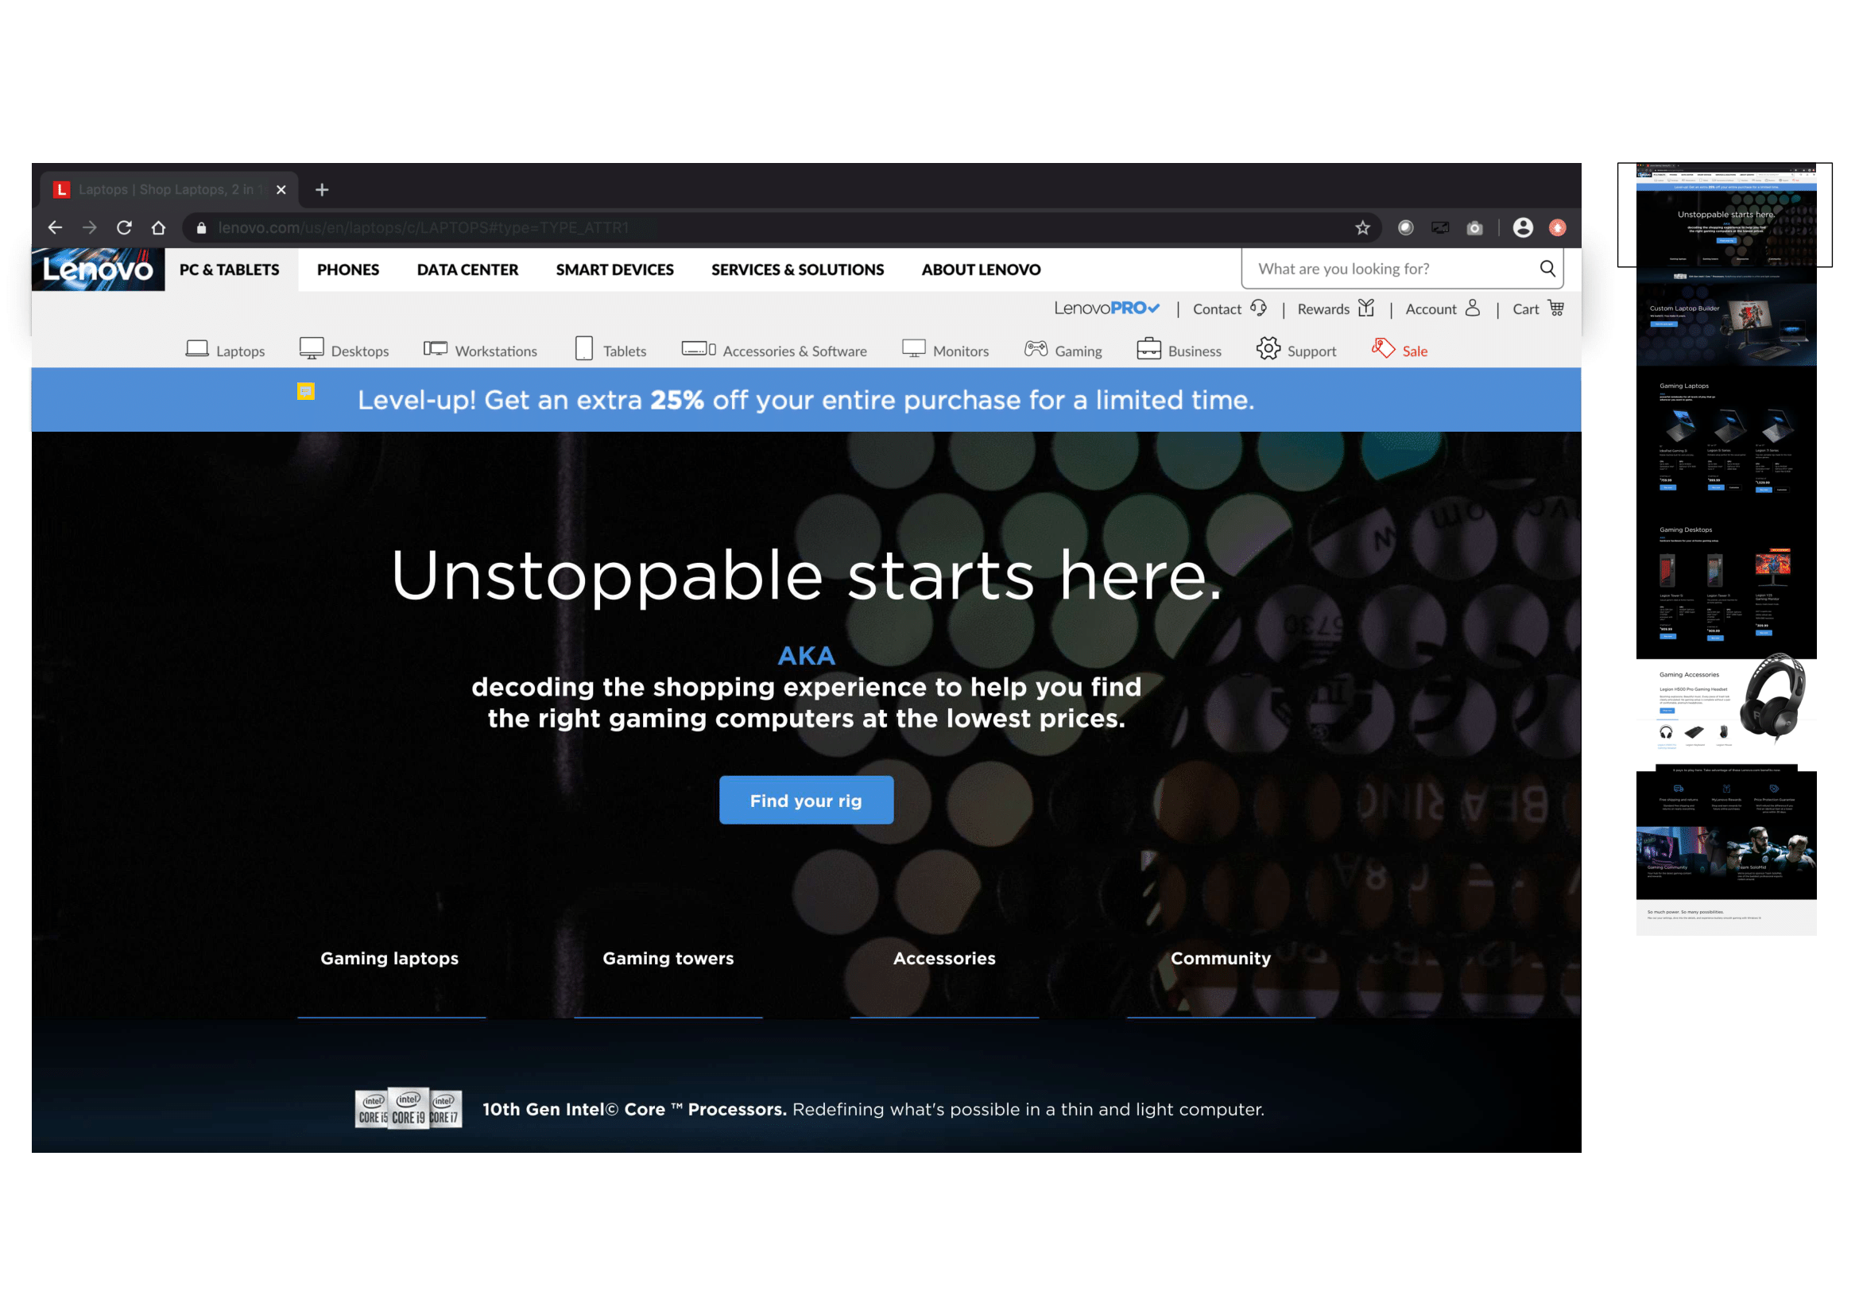Reload the page in browser
This screenshot has width=1859, height=1315.
(x=124, y=228)
